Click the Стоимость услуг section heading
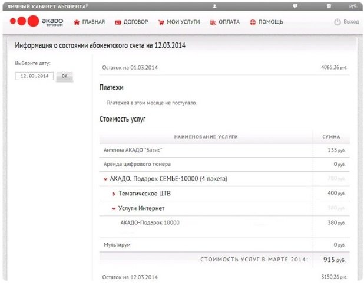Viewport: 364px width, 285px height. pyautogui.click(x=123, y=119)
